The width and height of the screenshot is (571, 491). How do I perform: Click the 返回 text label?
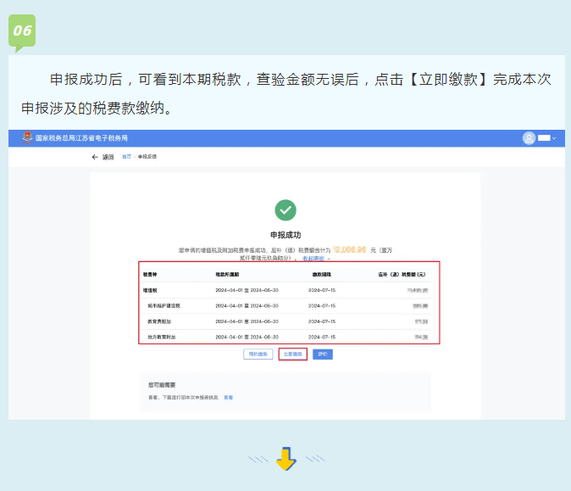pos(108,157)
